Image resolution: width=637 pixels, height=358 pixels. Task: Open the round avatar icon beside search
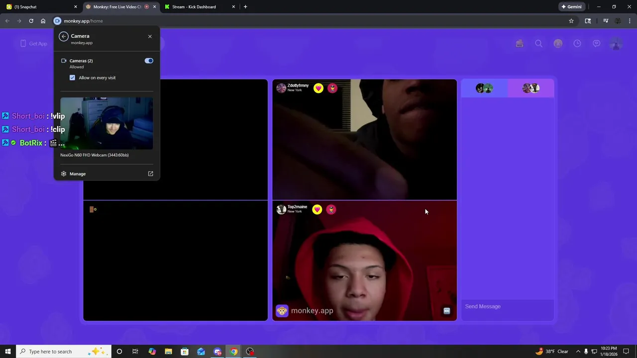click(558, 44)
